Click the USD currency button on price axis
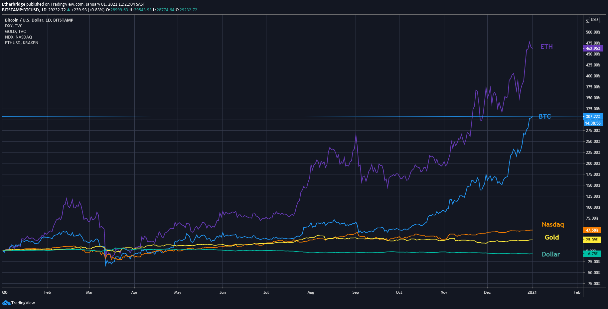 pyautogui.click(x=594, y=20)
